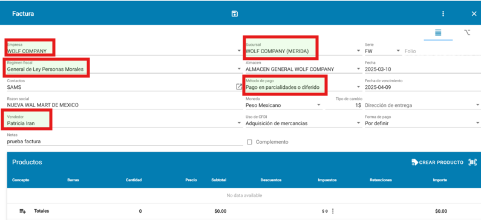The width and height of the screenshot is (481, 220).
Task: Open the Serie FW dropdown
Action: 383,49
